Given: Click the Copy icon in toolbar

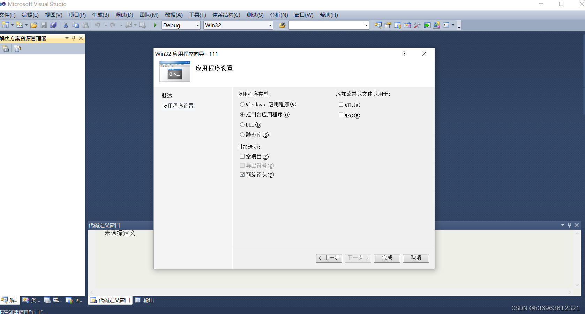Looking at the screenshot, I should pyautogui.click(x=75, y=25).
